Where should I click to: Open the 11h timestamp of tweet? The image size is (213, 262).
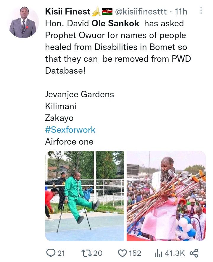click(181, 12)
